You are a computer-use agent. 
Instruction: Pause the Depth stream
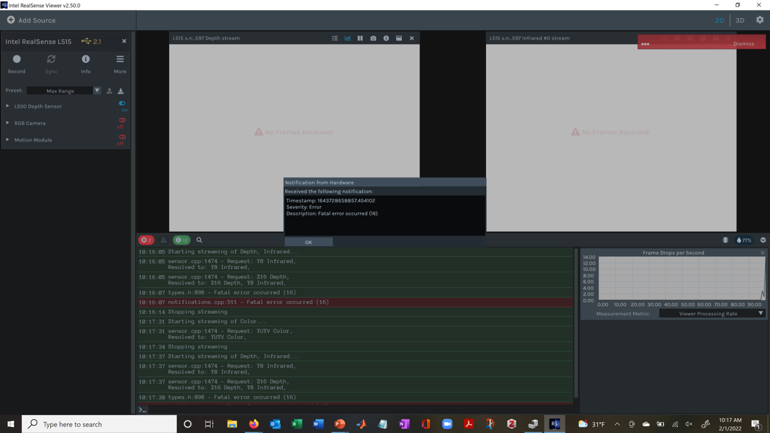[x=360, y=38]
